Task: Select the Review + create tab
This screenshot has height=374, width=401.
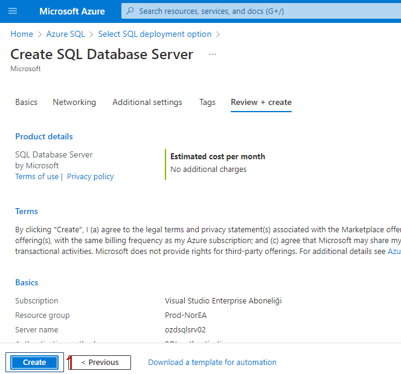Action: pyautogui.click(x=261, y=102)
